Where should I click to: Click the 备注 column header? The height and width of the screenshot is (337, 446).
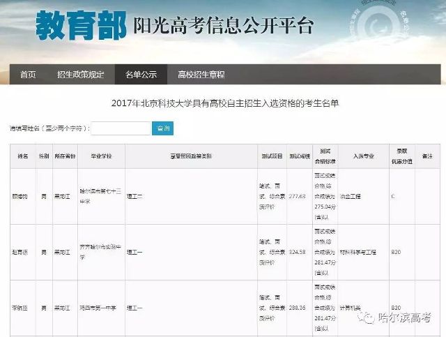427,156
